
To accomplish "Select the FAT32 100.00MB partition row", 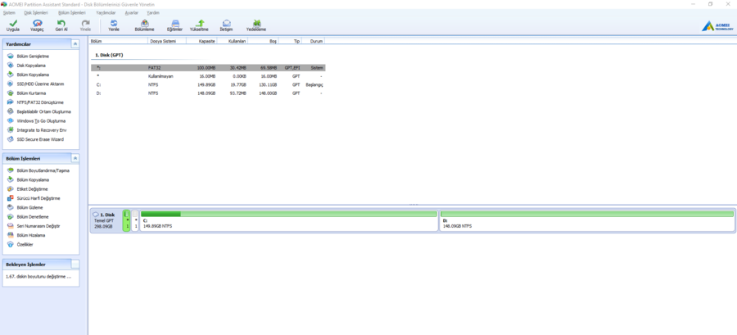I will (x=208, y=68).
